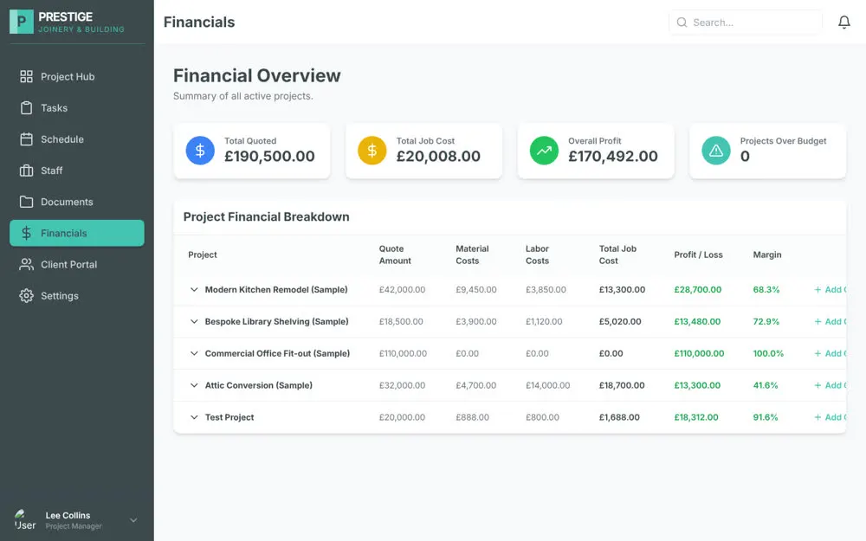Expand the Bespoke Library Shelving (Sample) row
Screen dimensions: 866x541
pos(194,321)
